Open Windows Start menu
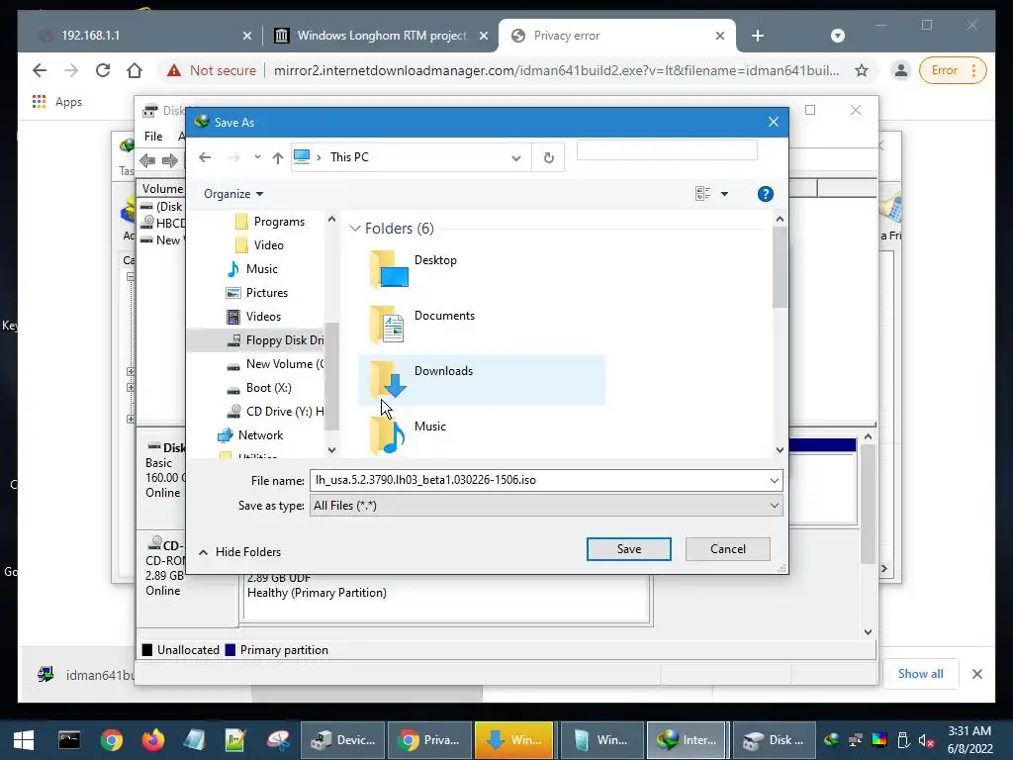 [x=24, y=740]
